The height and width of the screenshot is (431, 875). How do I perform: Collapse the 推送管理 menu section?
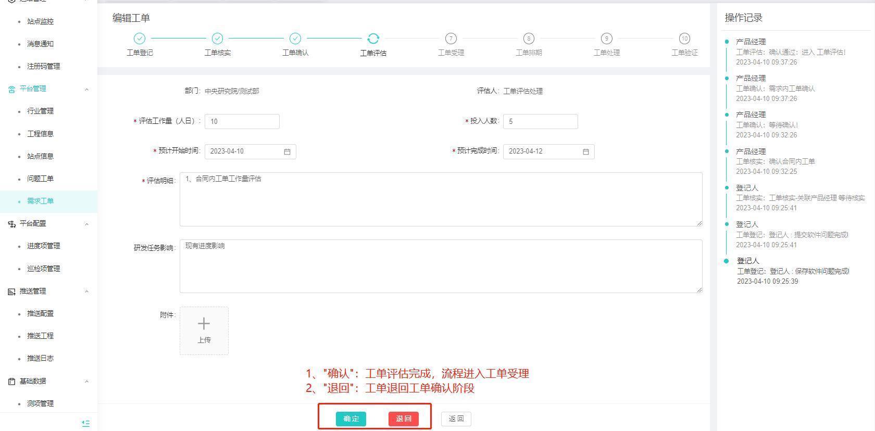click(x=86, y=291)
